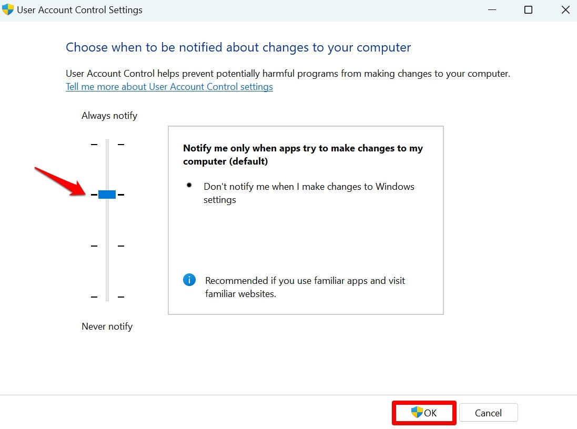Click the blue UAC slider thumb
Viewport: 577px width, 429px height.
click(x=107, y=195)
